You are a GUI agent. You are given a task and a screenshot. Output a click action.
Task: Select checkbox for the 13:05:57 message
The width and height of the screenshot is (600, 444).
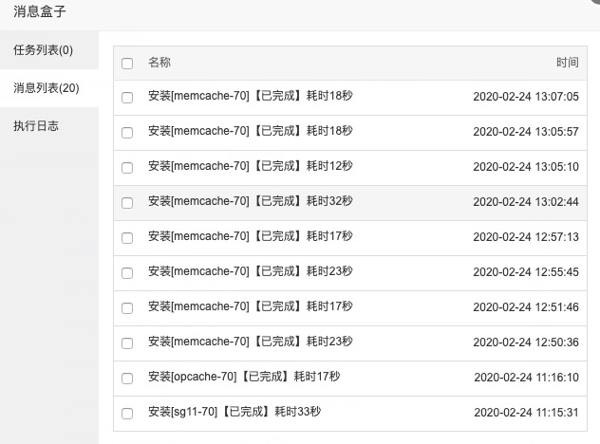point(127,133)
